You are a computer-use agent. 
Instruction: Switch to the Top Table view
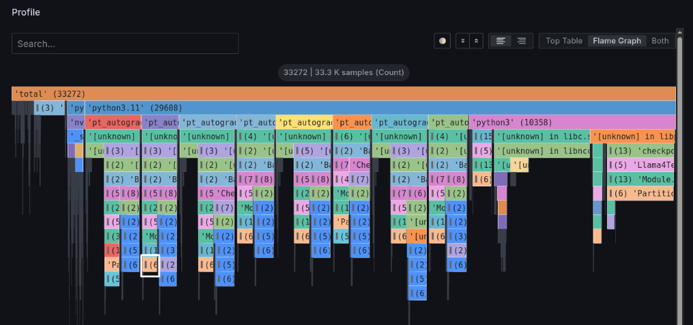coord(564,41)
